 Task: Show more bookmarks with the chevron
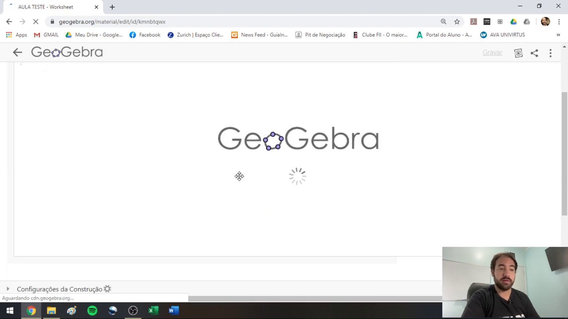click(558, 35)
